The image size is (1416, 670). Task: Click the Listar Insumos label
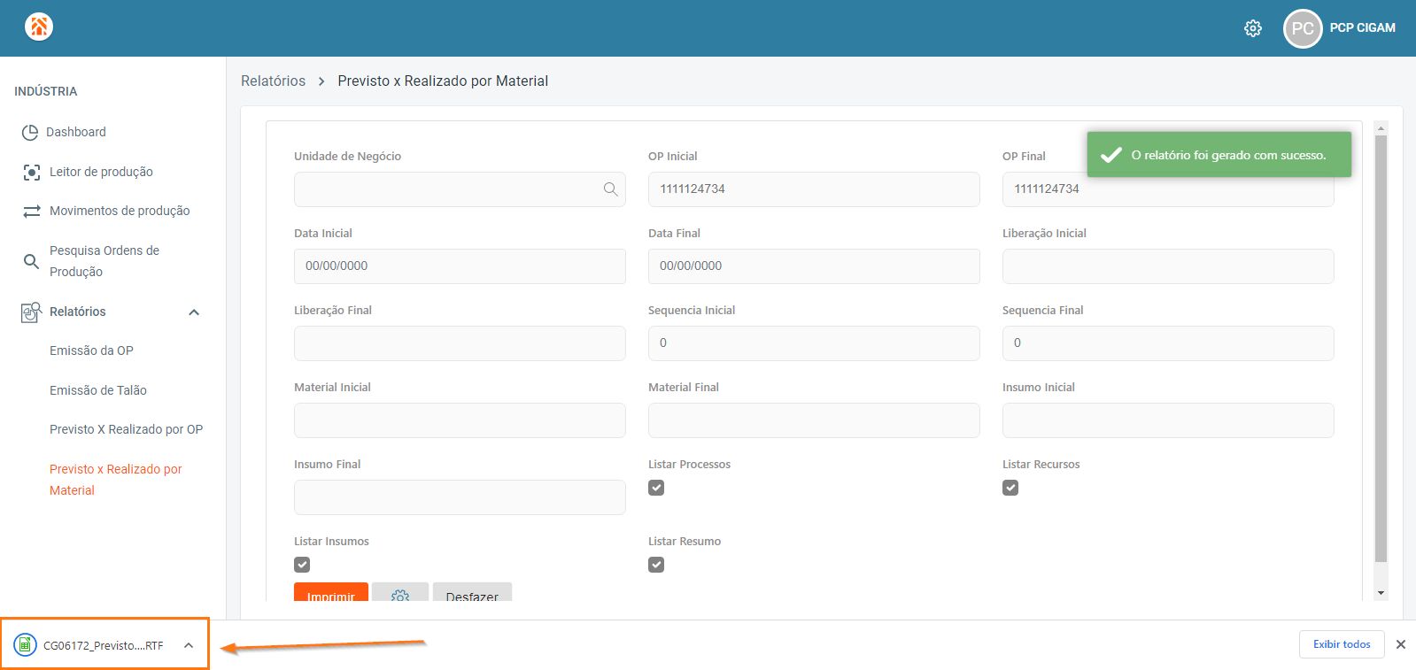[x=331, y=542]
